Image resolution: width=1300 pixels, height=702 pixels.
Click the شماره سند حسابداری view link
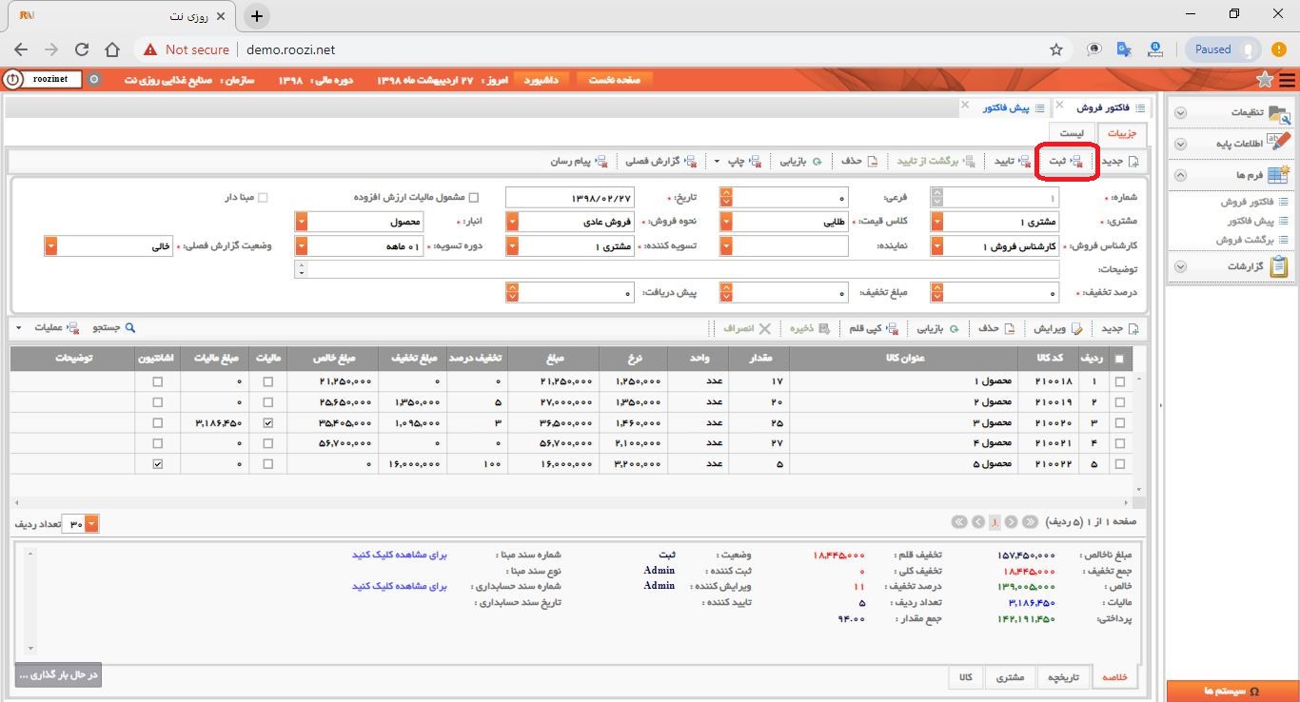pos(400,586)
